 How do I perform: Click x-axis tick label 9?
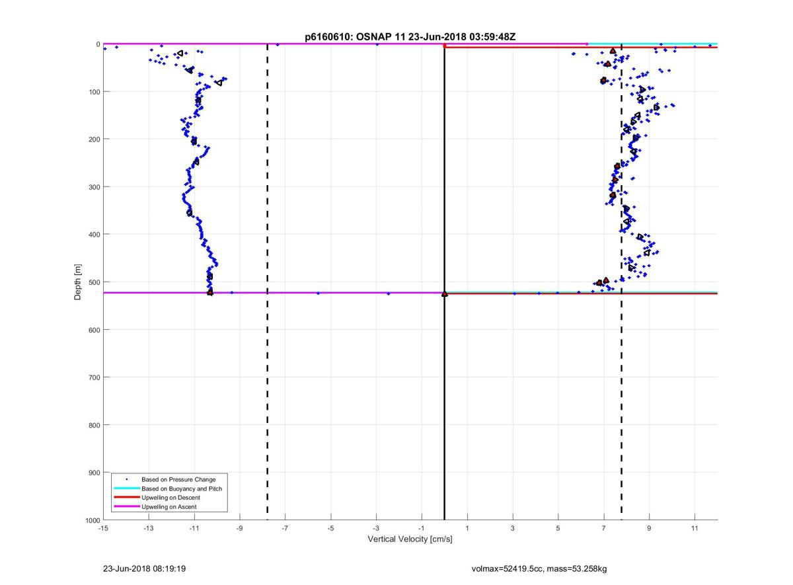click(650, 528)
